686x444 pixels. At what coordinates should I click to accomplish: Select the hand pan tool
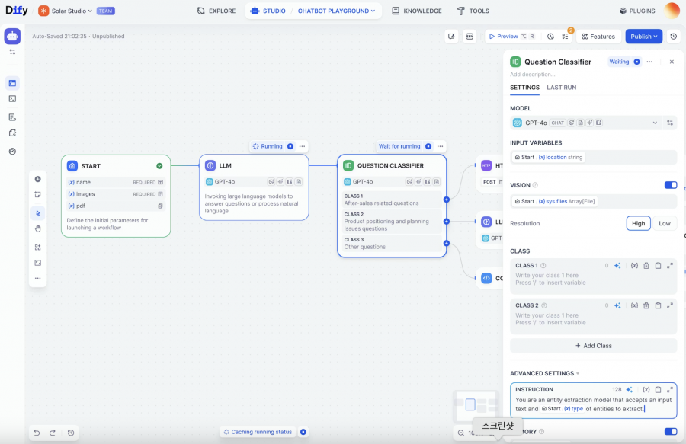[x=37, y=228]
